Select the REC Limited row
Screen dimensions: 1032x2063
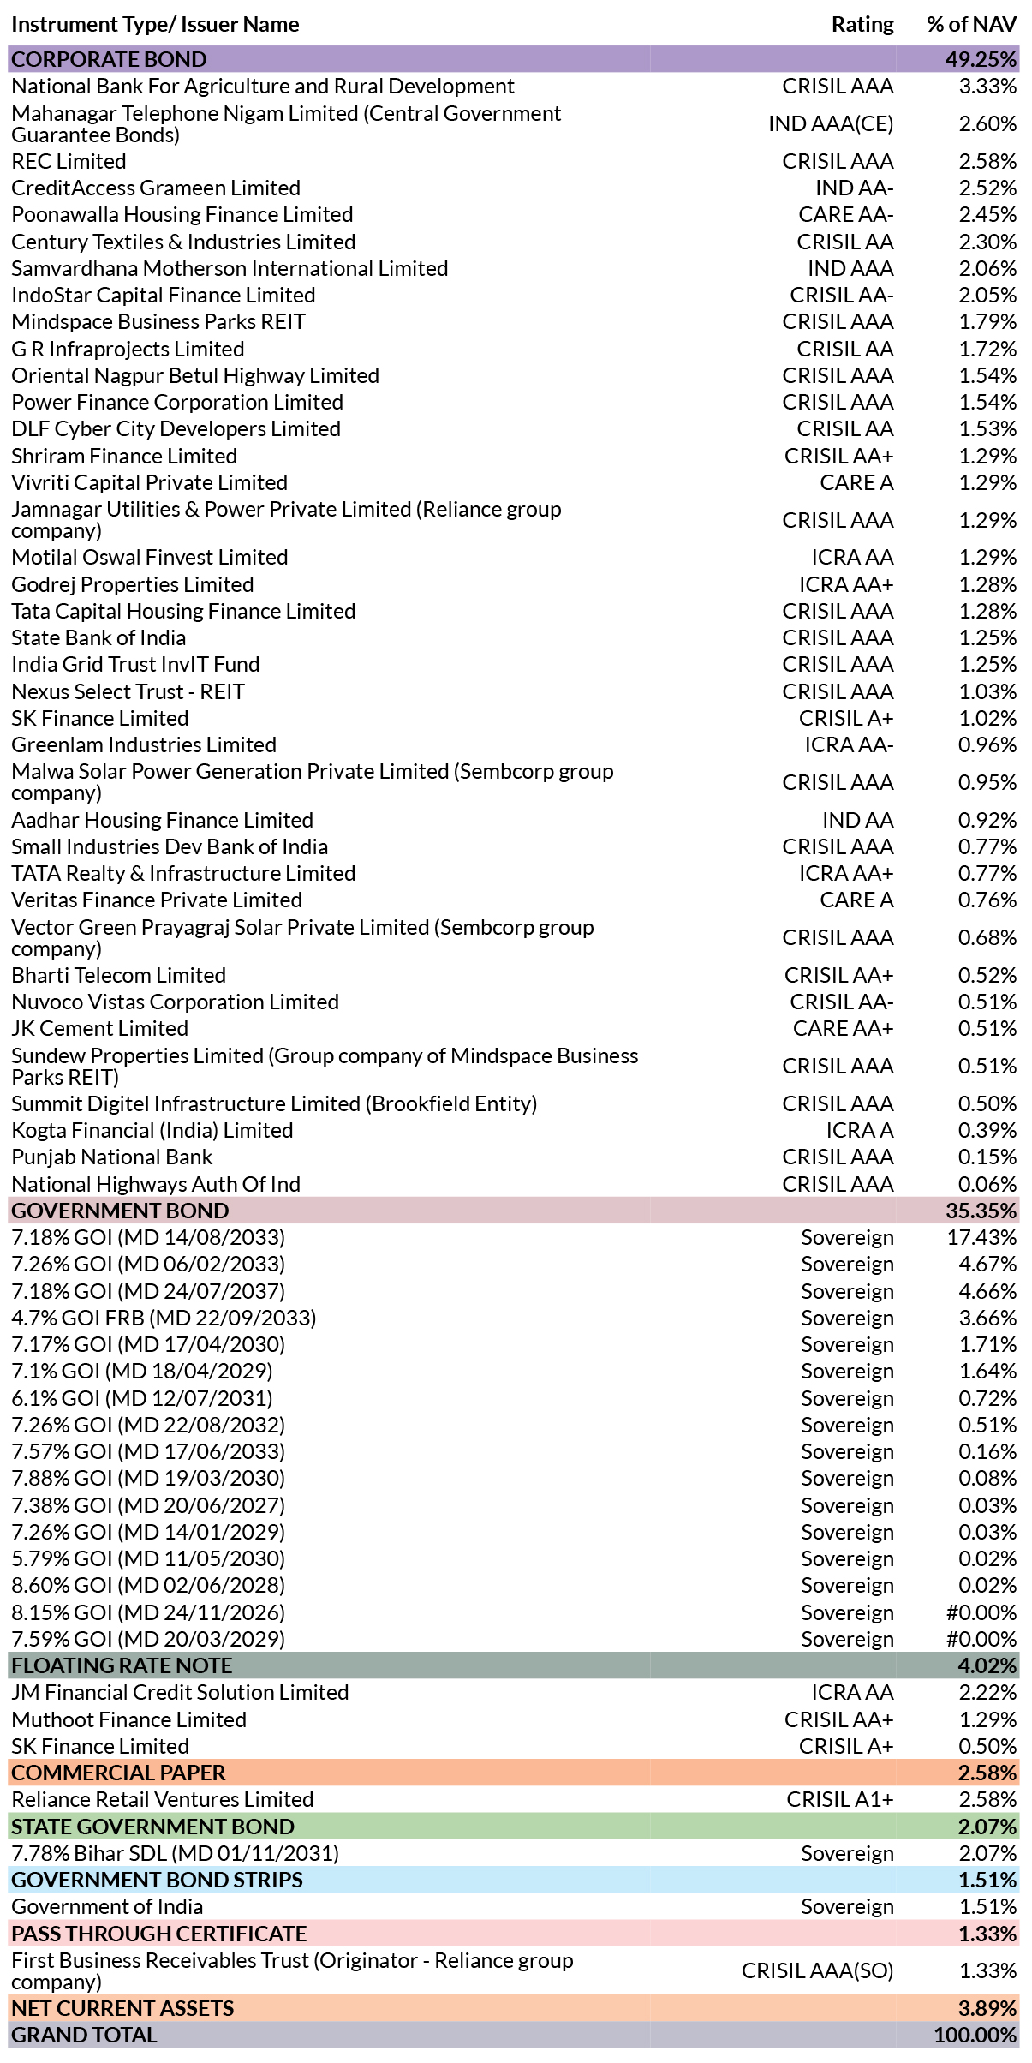coord(514,162)
